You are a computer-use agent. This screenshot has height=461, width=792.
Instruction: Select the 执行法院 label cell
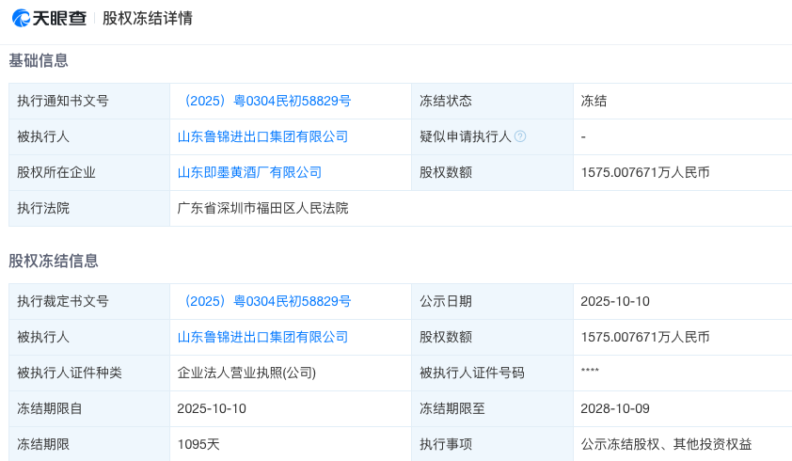click(x=89, y=208)
